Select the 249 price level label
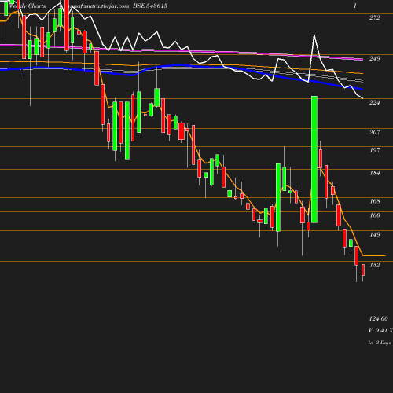 [x=374, y=58]
